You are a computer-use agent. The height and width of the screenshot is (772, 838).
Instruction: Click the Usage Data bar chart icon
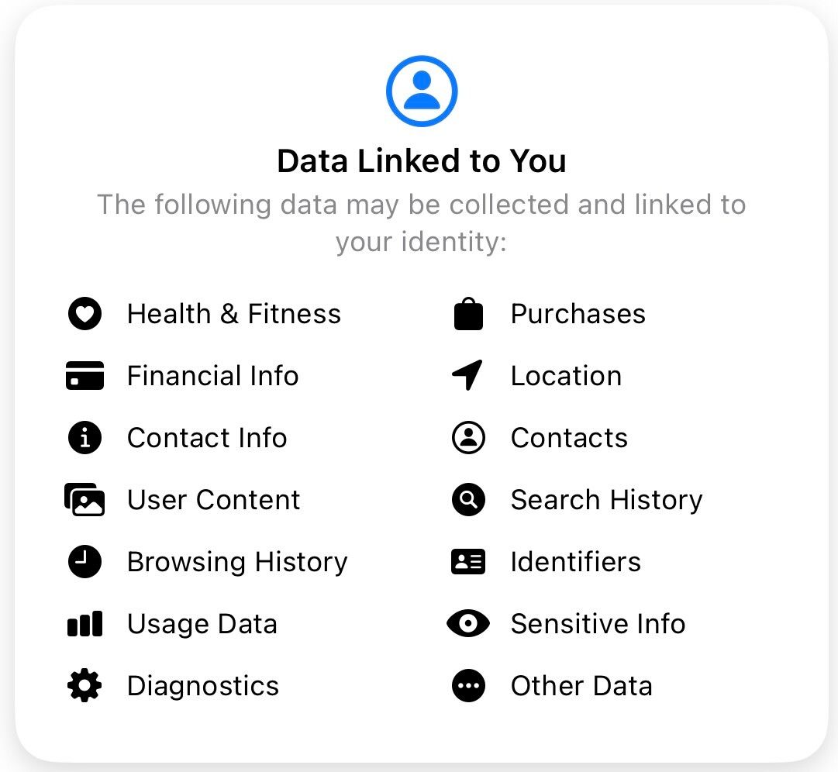pos(84,624)
